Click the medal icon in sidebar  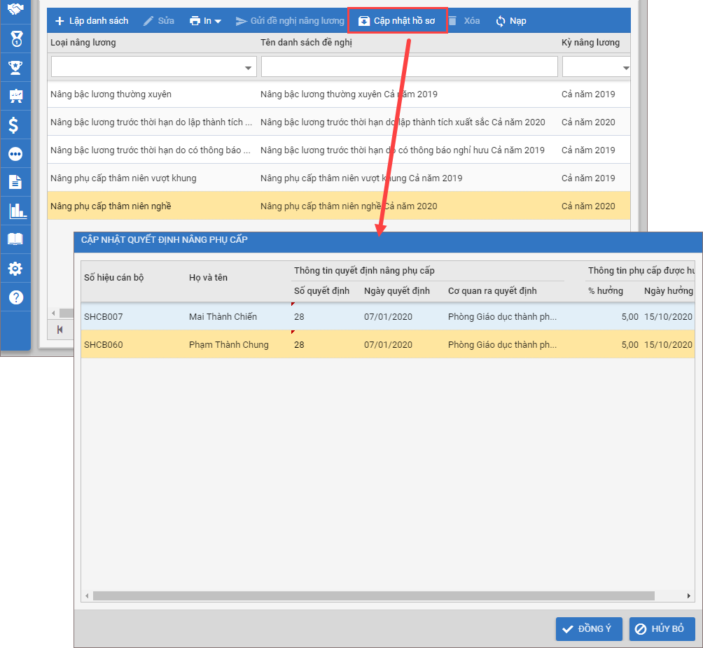[15, 39]
